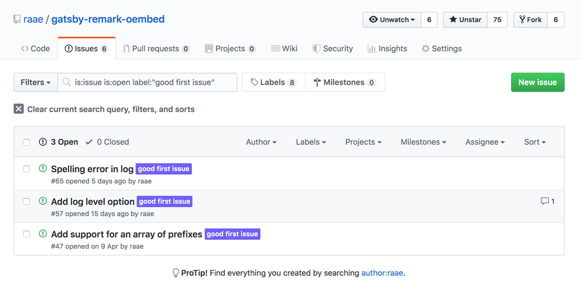Open the Filters dropdown
Screen dimensions: 581x291
[x=35, y=82]
